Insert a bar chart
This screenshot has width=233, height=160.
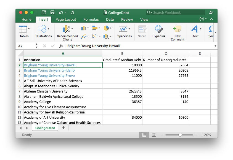tap(95, 28)
